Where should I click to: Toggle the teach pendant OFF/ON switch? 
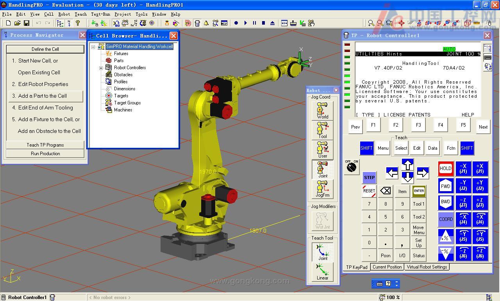(352, 167)
